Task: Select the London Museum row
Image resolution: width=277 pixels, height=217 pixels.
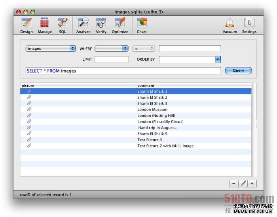Action: coord(152,110)
